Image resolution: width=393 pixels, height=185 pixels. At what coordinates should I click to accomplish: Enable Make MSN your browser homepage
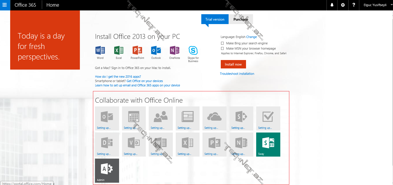pos(222,48)
